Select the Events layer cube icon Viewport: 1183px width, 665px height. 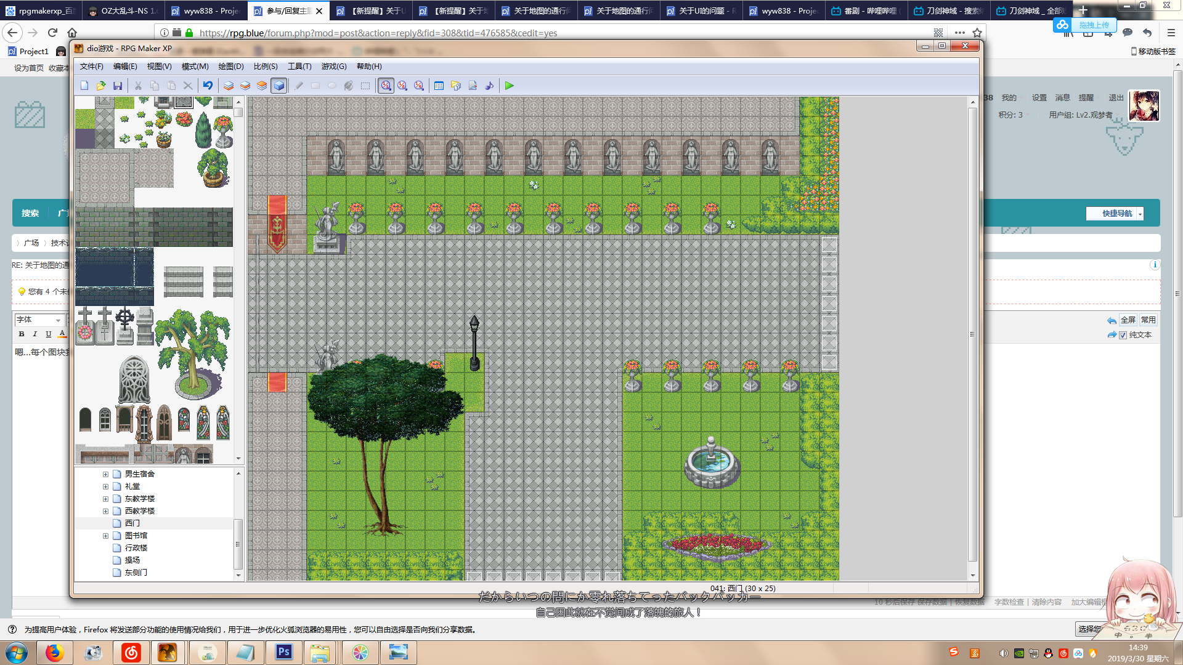(279, 86)
